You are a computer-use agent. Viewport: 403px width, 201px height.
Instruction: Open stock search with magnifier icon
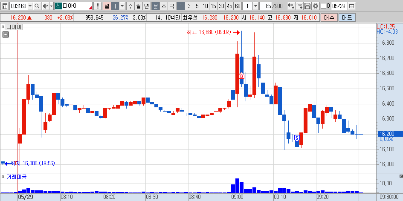tap(37, 6)
